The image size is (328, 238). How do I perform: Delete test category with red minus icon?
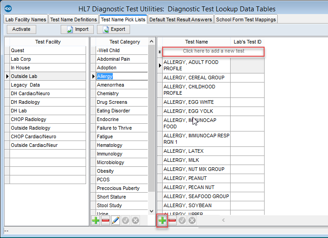coord(106,220)
